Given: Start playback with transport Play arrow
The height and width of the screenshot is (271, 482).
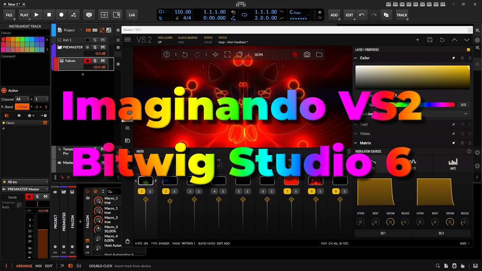Looking at the screenshot, I should tap(37, 15).
